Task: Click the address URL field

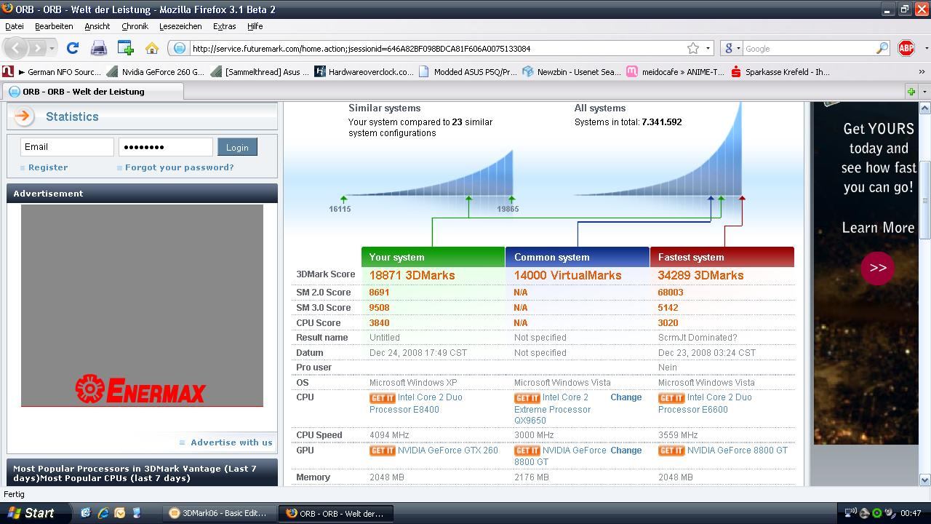Action: pos(436,49)
